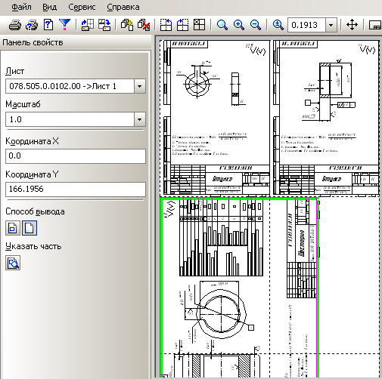Rotate sheet counterclockwise icon
The height and width of the screenshot is (379, 382).
coord(166,25)
